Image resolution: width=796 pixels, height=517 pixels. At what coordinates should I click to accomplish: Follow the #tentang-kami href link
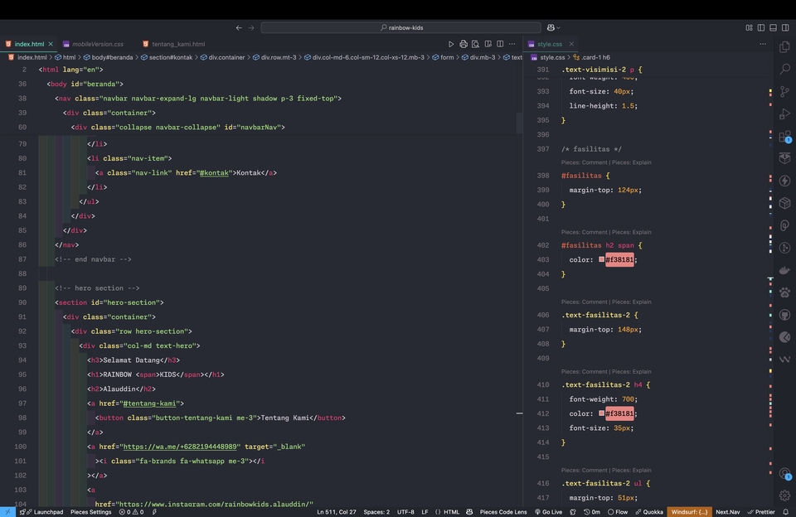[149, 403]
